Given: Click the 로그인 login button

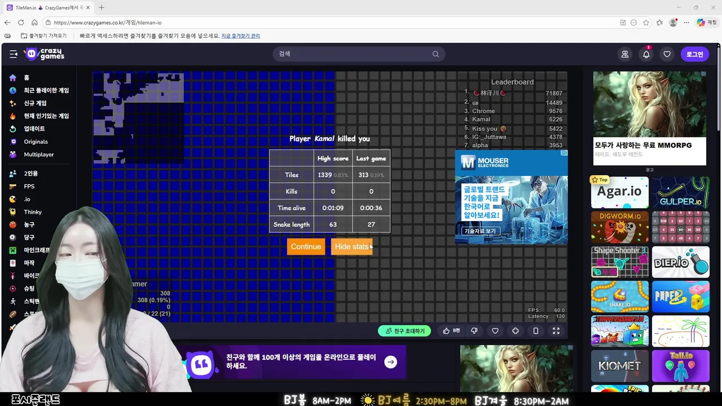Looking at the screenshot, I should pos(695,54).
